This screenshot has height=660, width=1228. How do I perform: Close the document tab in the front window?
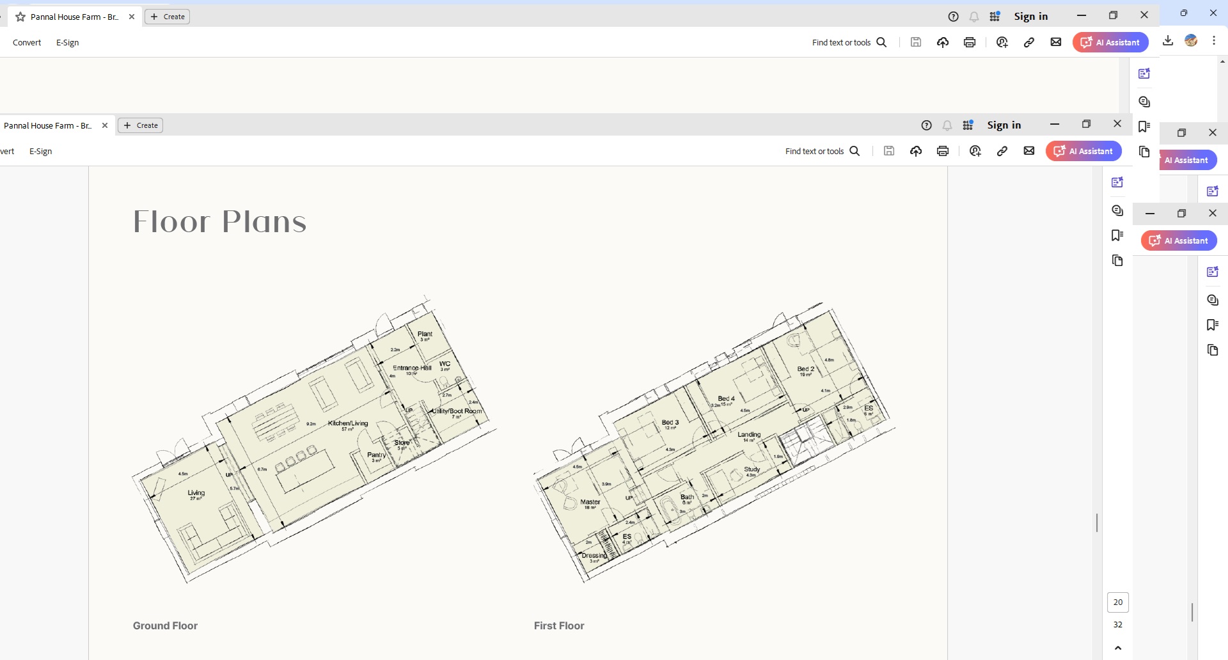click(x=105, y=125)
